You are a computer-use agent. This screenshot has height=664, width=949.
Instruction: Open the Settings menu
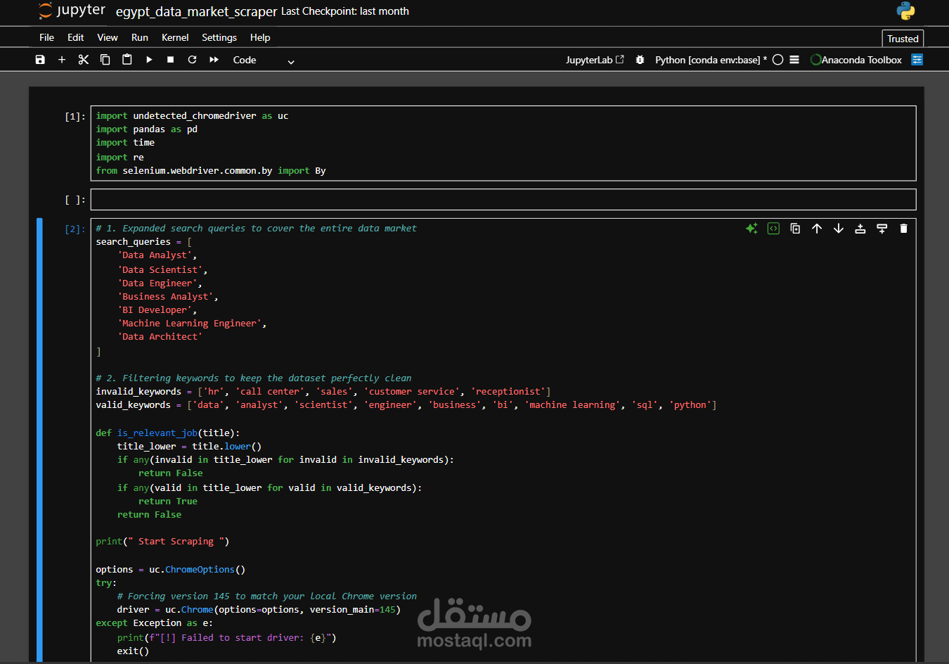coord(219,37)
